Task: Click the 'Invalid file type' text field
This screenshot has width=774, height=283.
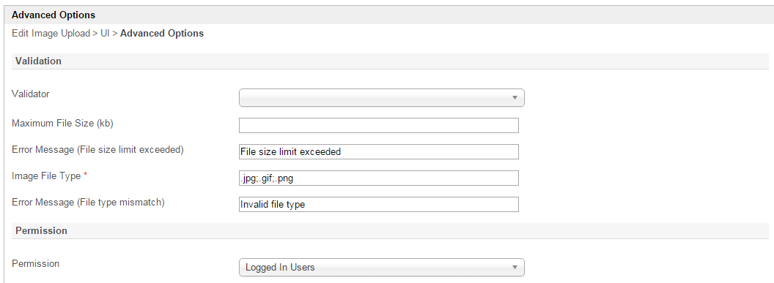Action: (x=379, y=204)
